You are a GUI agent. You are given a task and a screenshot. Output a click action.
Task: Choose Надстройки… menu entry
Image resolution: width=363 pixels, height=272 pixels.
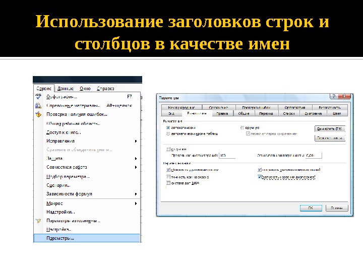coord(87,212)
